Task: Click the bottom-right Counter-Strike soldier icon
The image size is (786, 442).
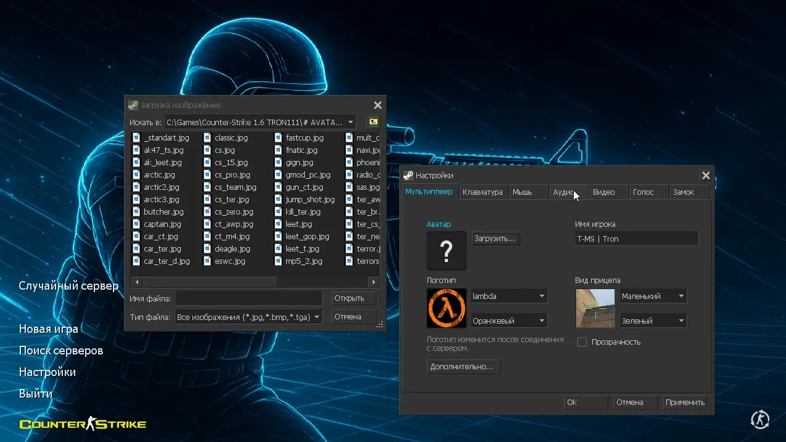Action: [x=759, y=420]
